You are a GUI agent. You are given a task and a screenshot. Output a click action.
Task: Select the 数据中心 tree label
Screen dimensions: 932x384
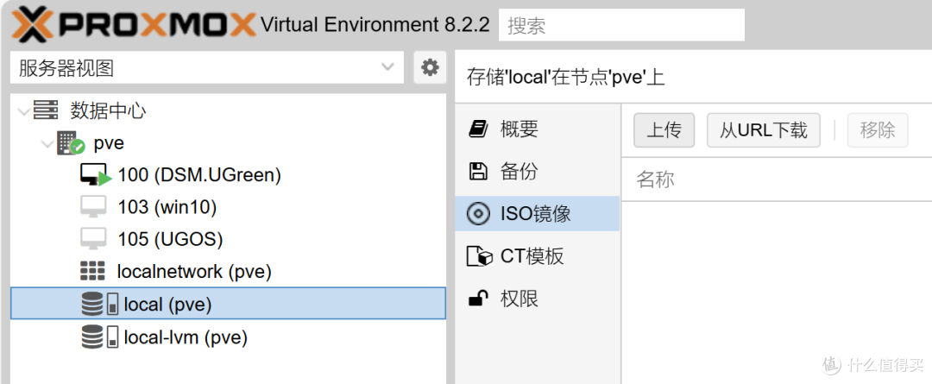pyautogui.click(x=108, y=110)
